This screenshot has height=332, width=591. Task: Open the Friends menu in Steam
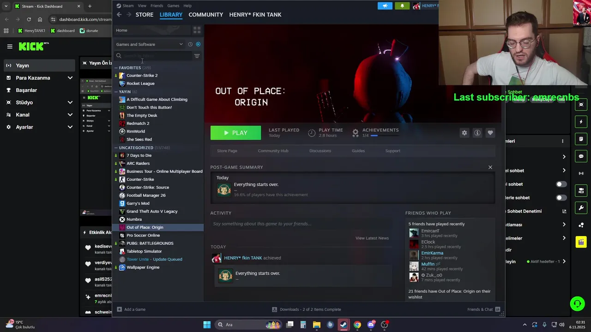point(157,6)
